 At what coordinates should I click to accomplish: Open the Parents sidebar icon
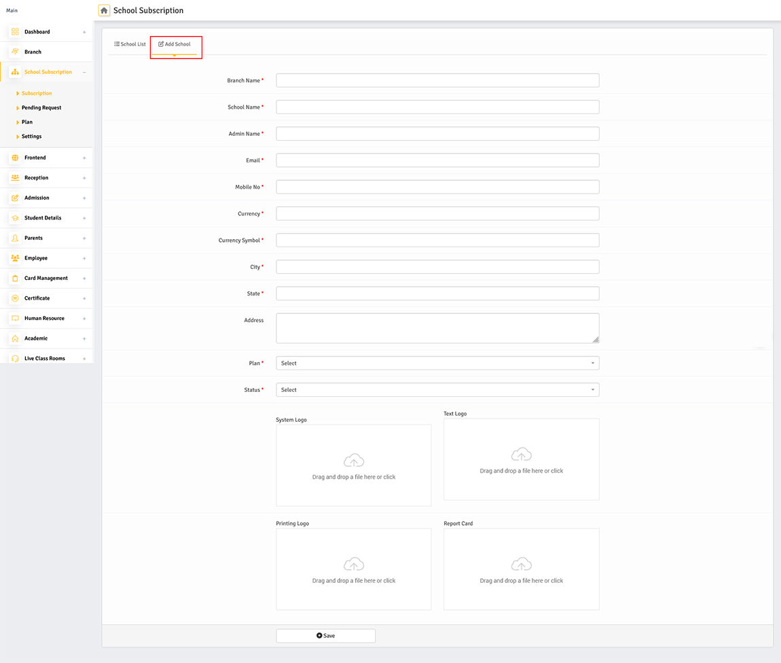click(15, 238)
